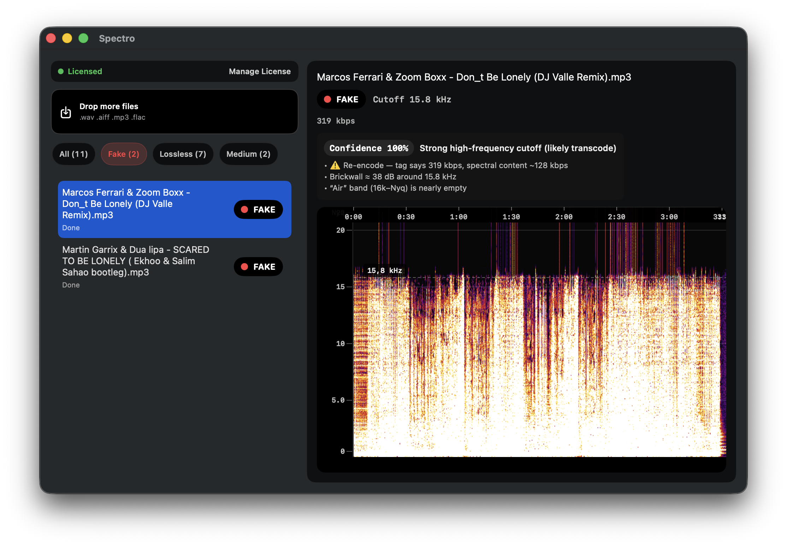787x546 pixels.
Task: Click the 15,8 kHz cutoff label on spectrogram
Action: pyautogui.click(x=384, y=271)
